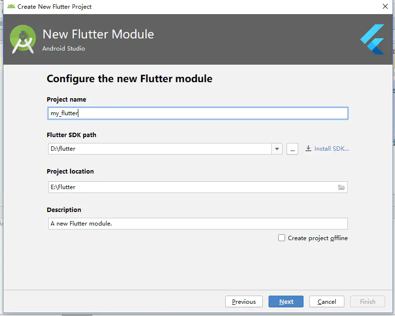Click the 'Configure the new Flutter module' heading

click(129, 79)
